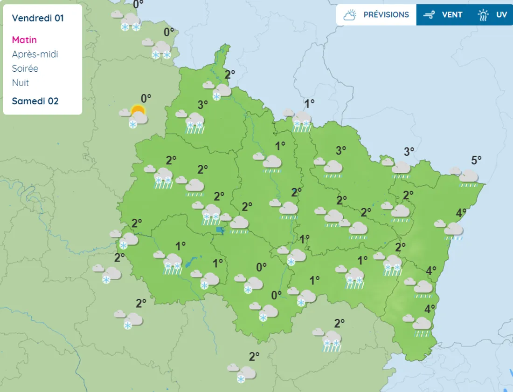Show the Après-midi forecast
Viewport: 513px width, 392px height.
coord(35,54)
